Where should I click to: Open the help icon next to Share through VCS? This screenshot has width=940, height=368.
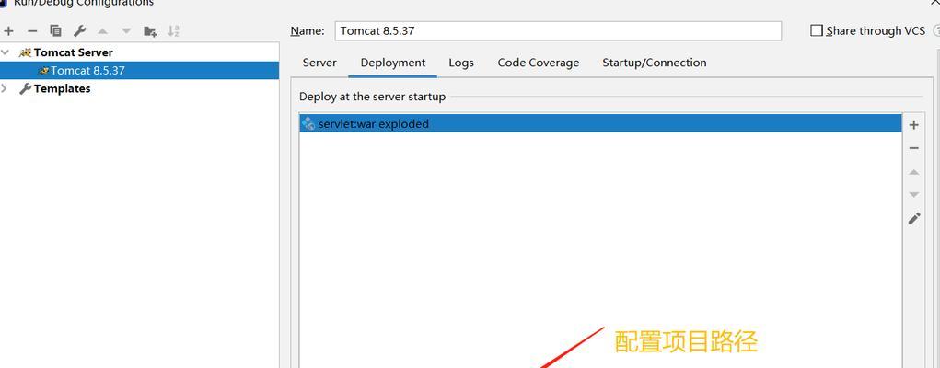coord(936,30)
